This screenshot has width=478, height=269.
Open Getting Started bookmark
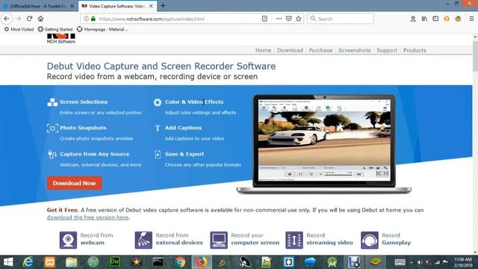(55, 29)
